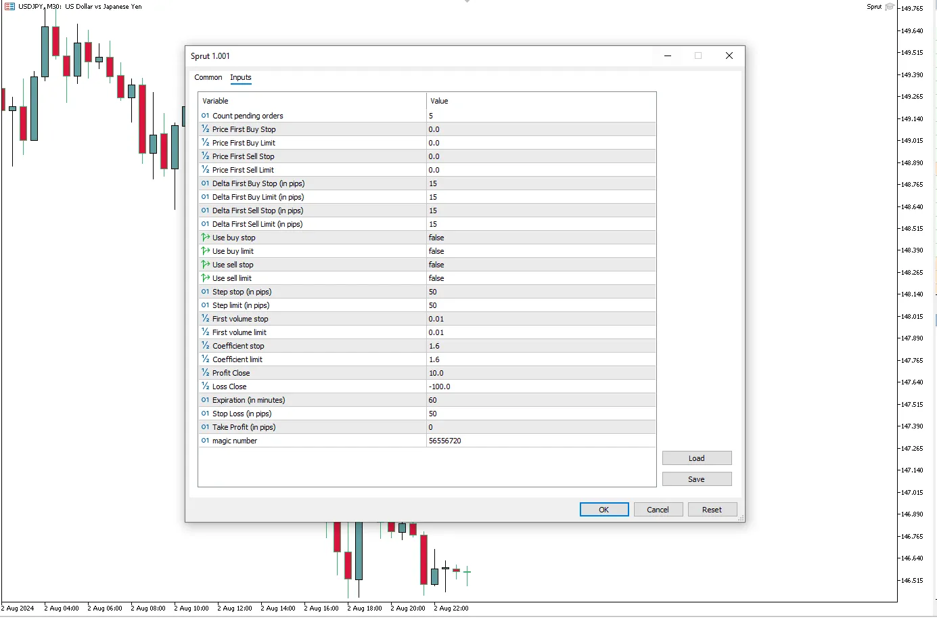
Task: Select the Loss Close value field
Action: pyautogui.click(x=541, y=387)
